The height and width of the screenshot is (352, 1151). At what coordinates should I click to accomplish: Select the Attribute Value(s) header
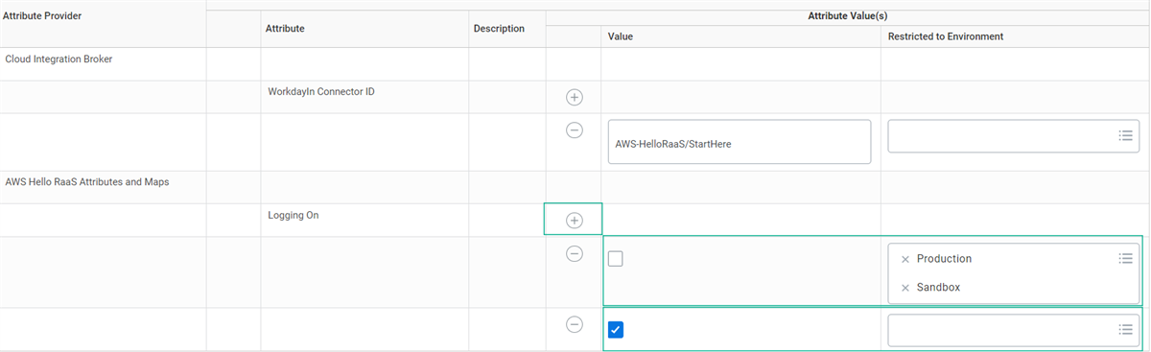pos(847,16)
